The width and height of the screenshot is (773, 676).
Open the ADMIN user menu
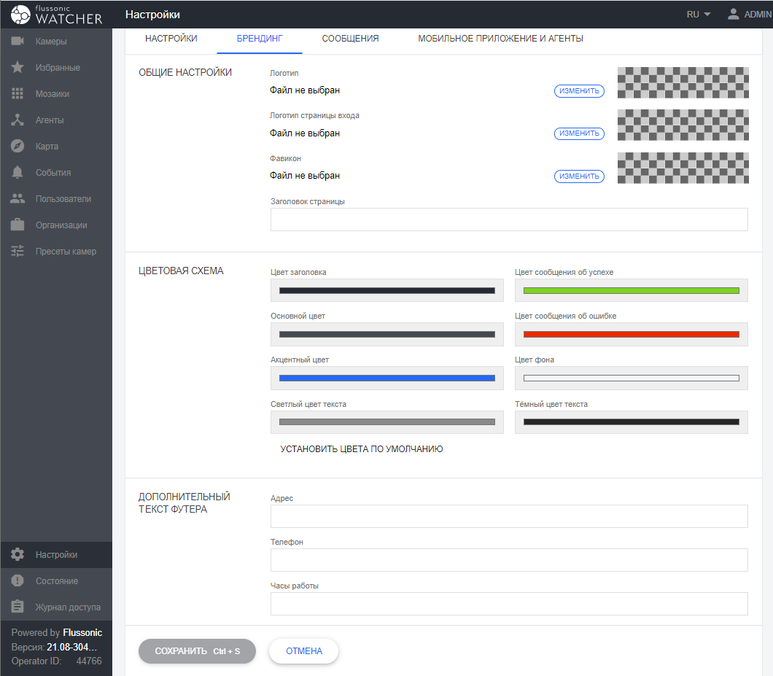tap(749, 15)
